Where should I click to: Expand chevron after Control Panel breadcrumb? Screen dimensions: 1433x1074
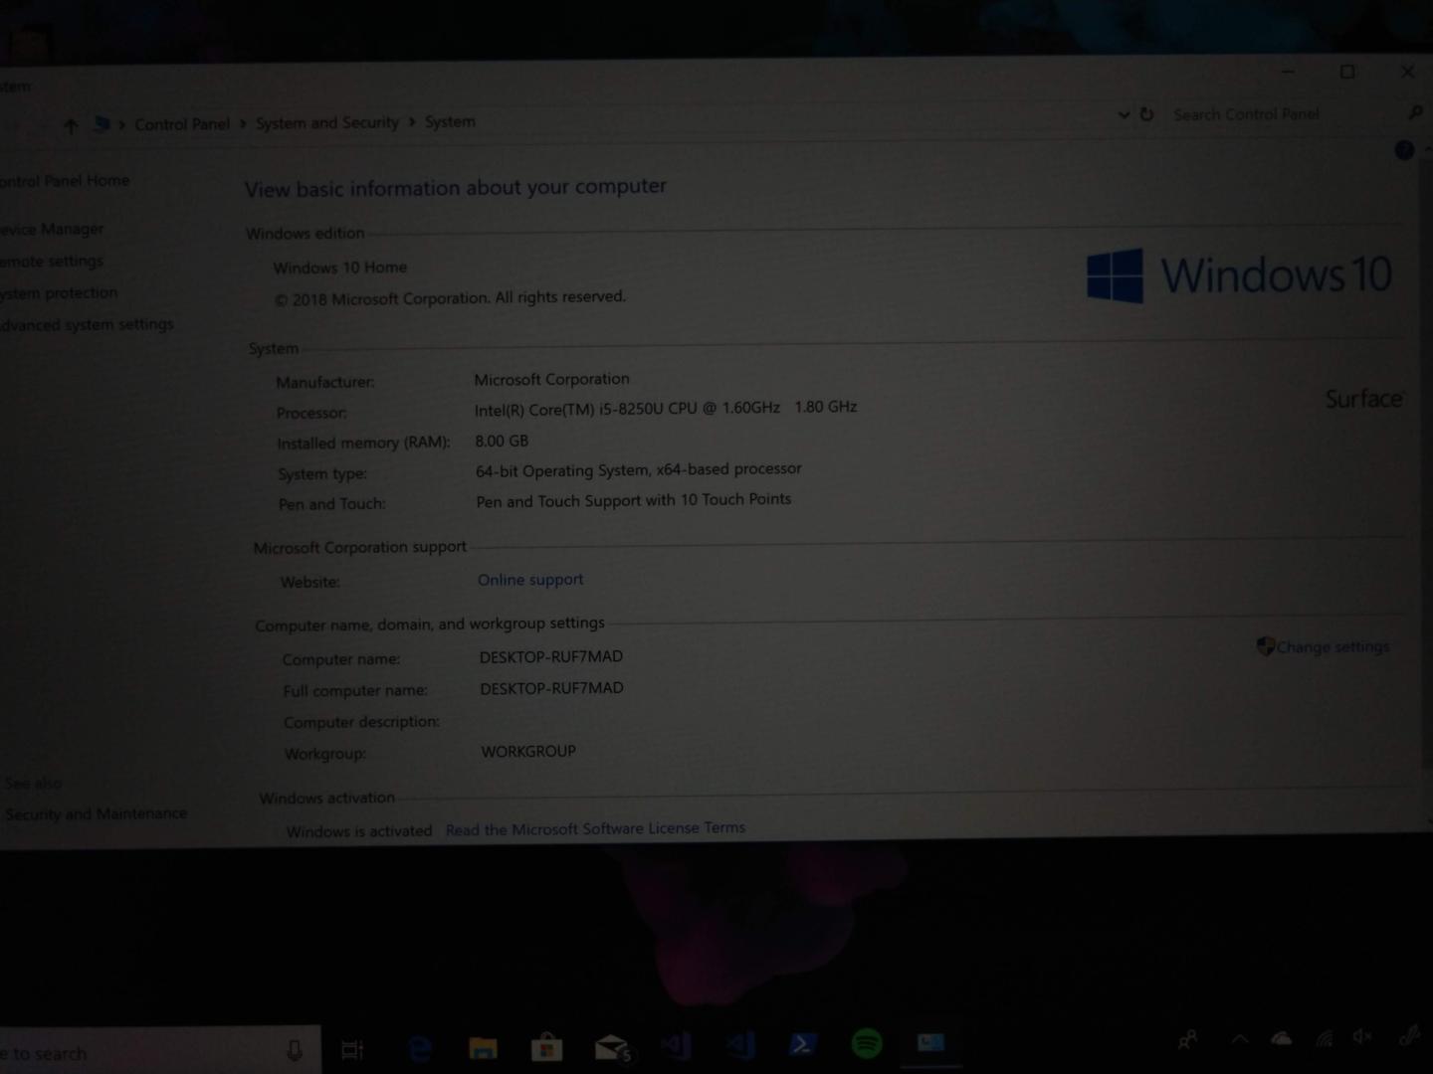point(243,123)
